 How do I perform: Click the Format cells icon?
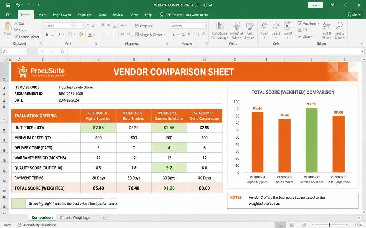[287, 26]
